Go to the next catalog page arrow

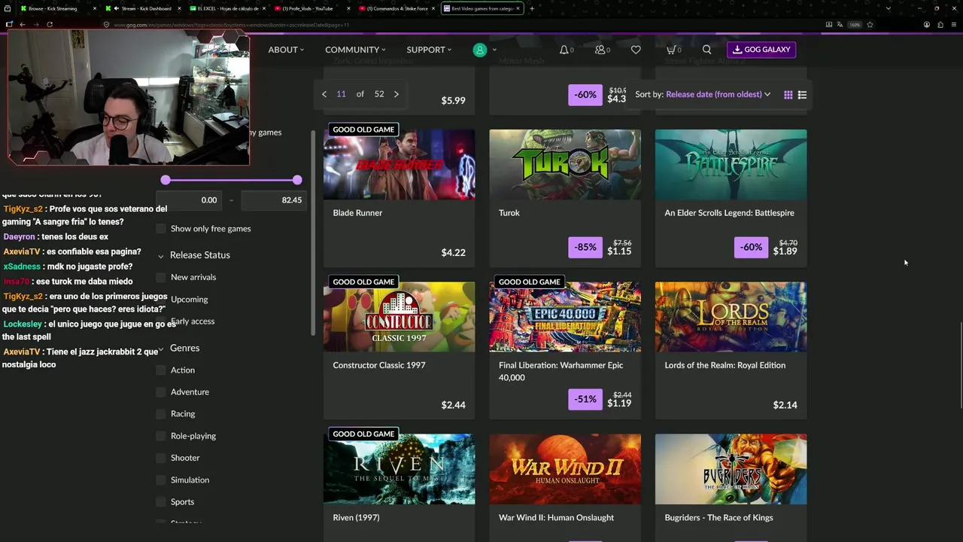point(396,94)
